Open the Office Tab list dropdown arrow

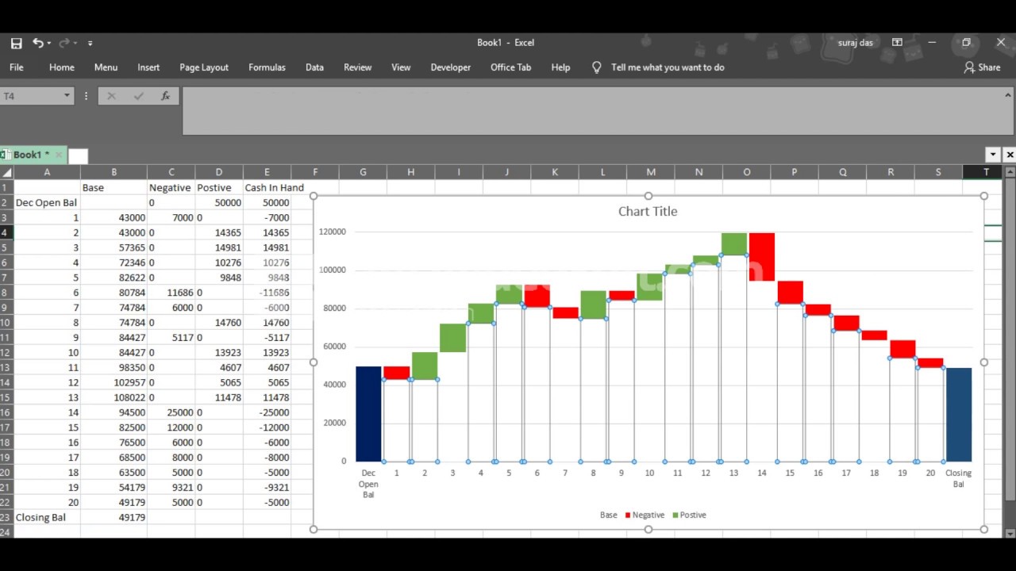coord(993,155)
